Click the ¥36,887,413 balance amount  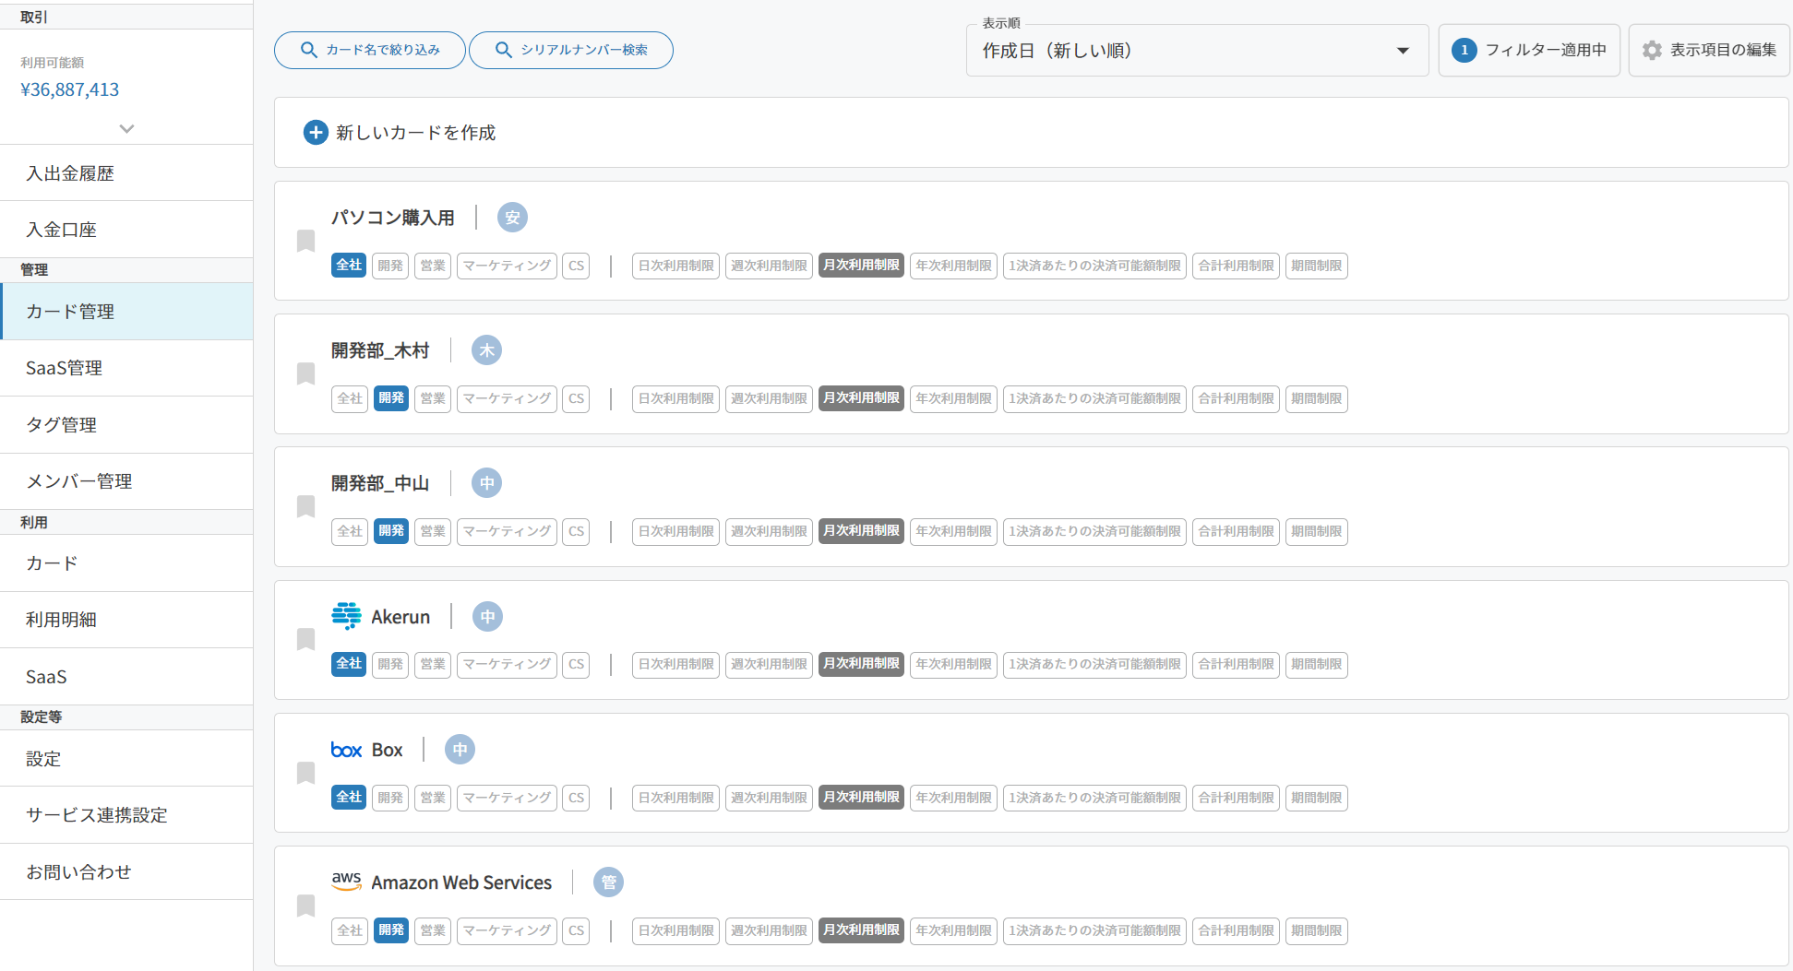click(x=70, y=89)
